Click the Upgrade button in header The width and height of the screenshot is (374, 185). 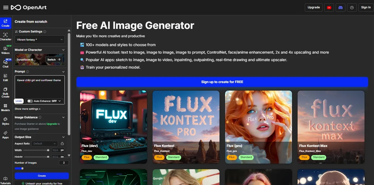[314, 7]
